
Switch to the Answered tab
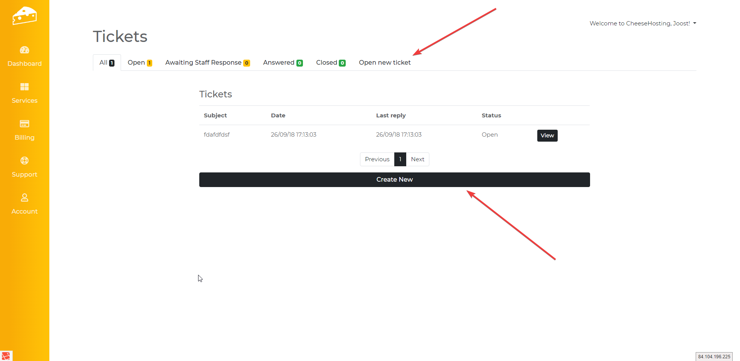[x=283, y=63]
